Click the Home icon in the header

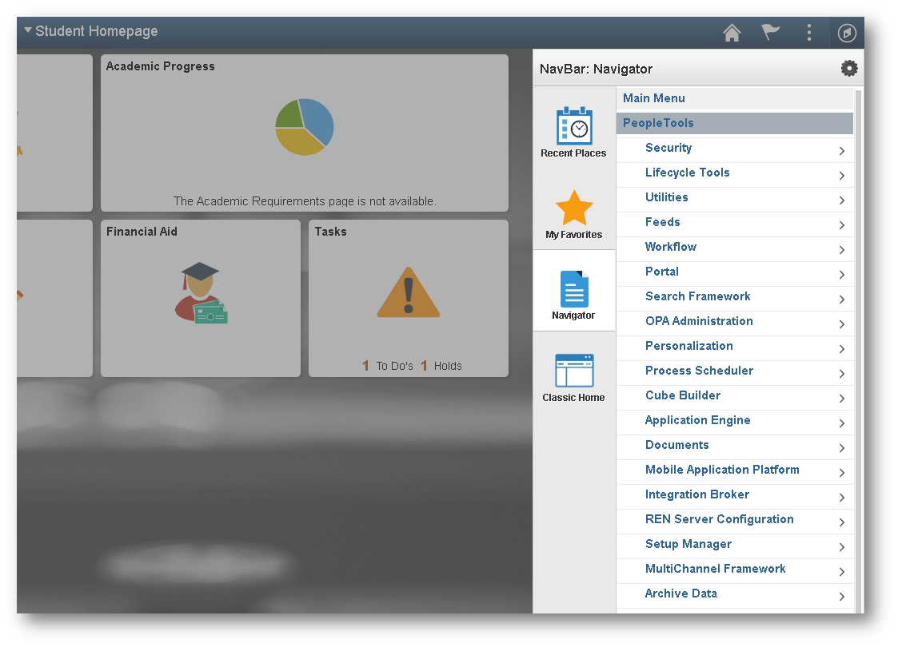coord(731,33)
